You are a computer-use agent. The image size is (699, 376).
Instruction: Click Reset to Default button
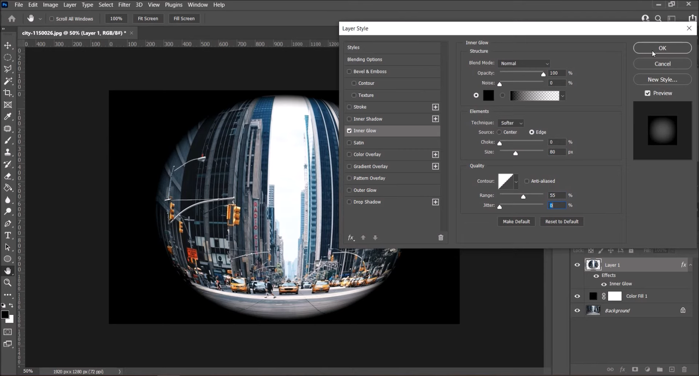tap(561, 222)
